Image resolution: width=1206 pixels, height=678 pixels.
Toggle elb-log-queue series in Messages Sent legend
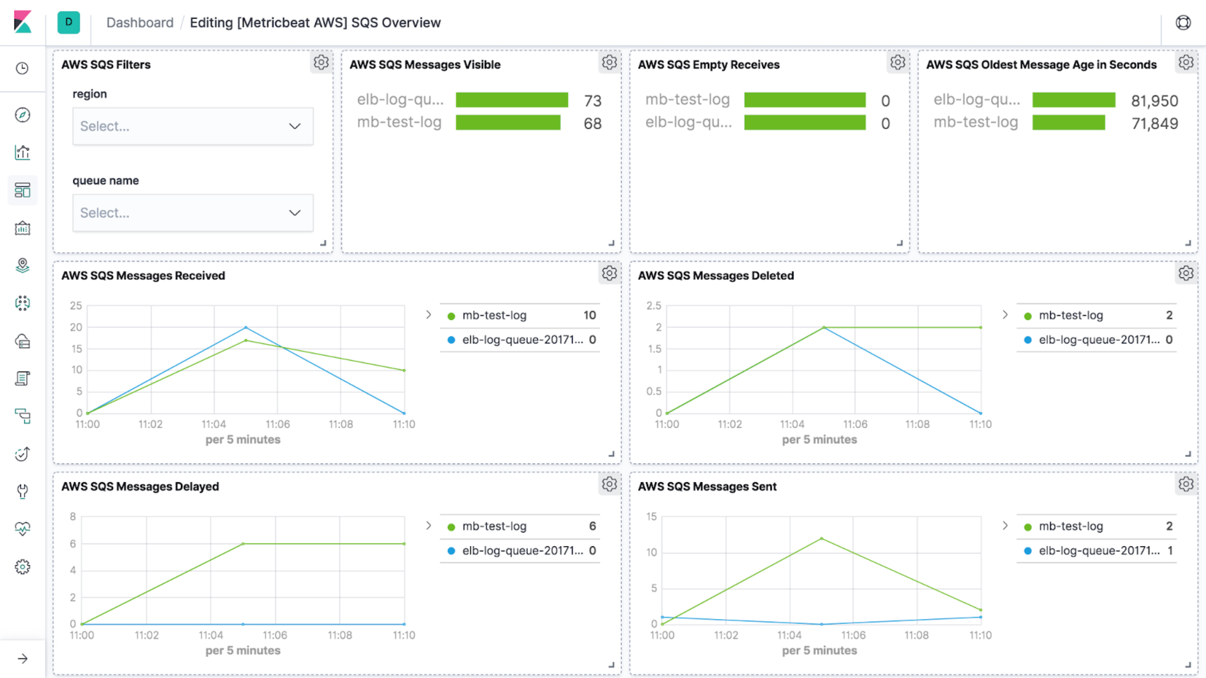1096,551
